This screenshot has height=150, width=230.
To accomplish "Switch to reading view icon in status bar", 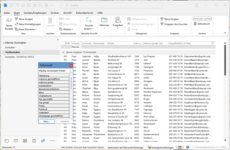I will coord(188,148).
